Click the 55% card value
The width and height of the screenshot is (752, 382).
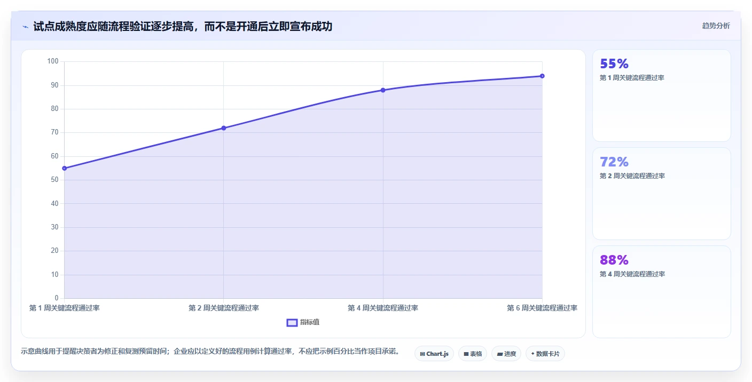[x=614, y=64]
